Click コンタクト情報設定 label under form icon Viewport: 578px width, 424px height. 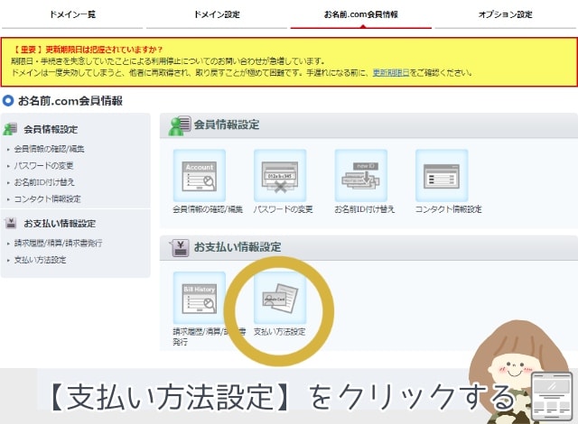coord(448,209)
